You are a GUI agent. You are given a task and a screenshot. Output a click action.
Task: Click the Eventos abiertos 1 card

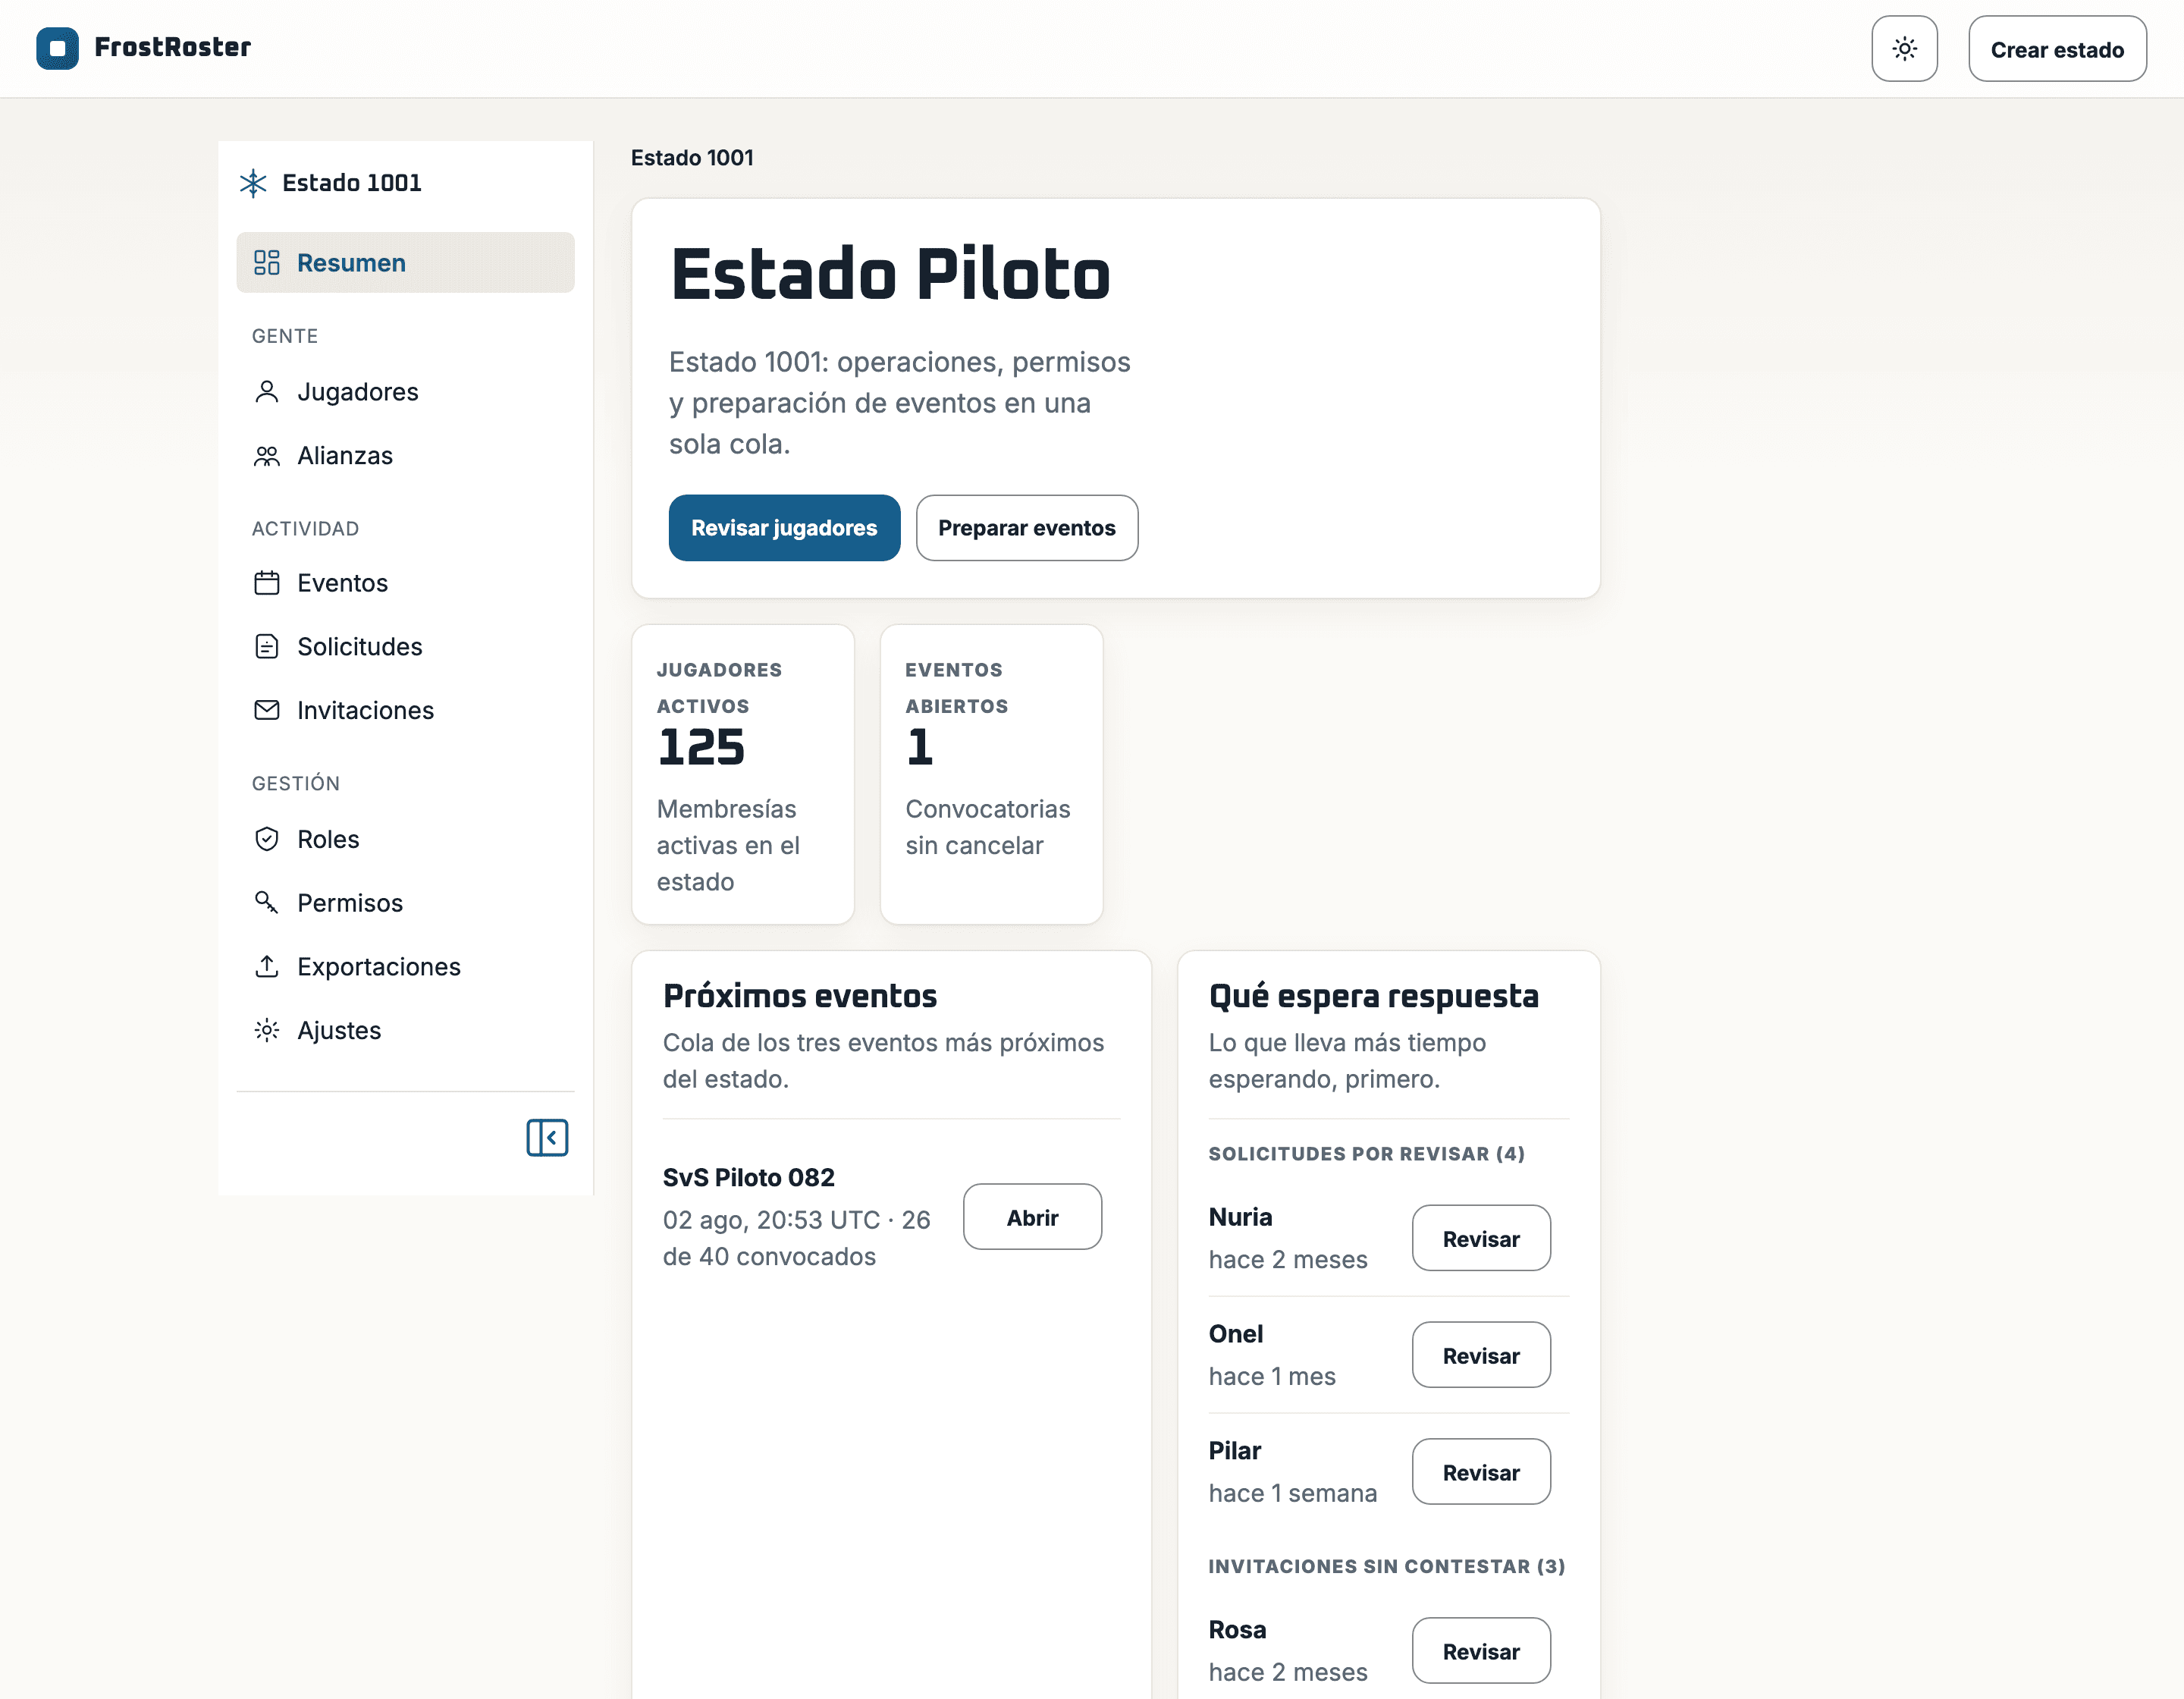point(991,775)
